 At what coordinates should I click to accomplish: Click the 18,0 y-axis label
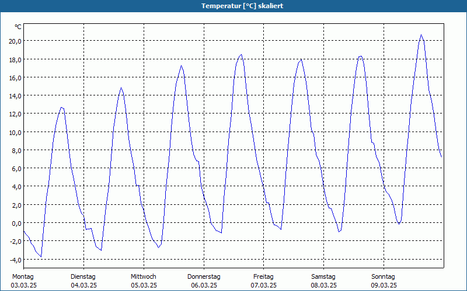15,60
